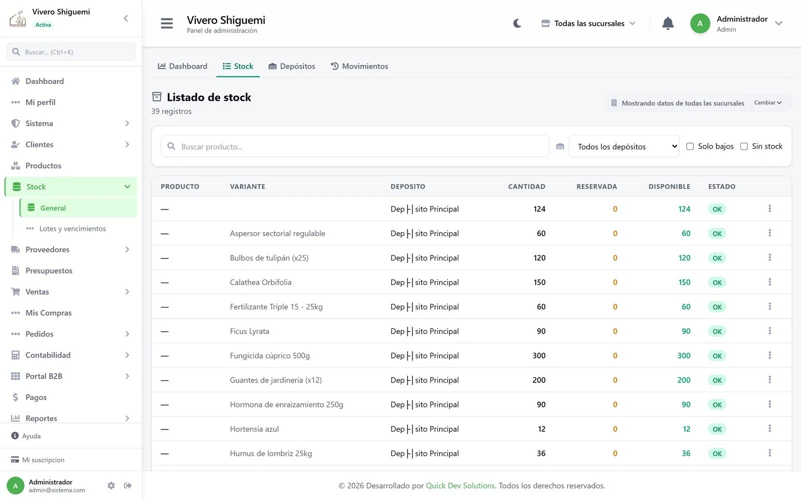801x500 pixels.
Task: Open Cambiar sucursal dropdown
Action: [x=768, y=102]
